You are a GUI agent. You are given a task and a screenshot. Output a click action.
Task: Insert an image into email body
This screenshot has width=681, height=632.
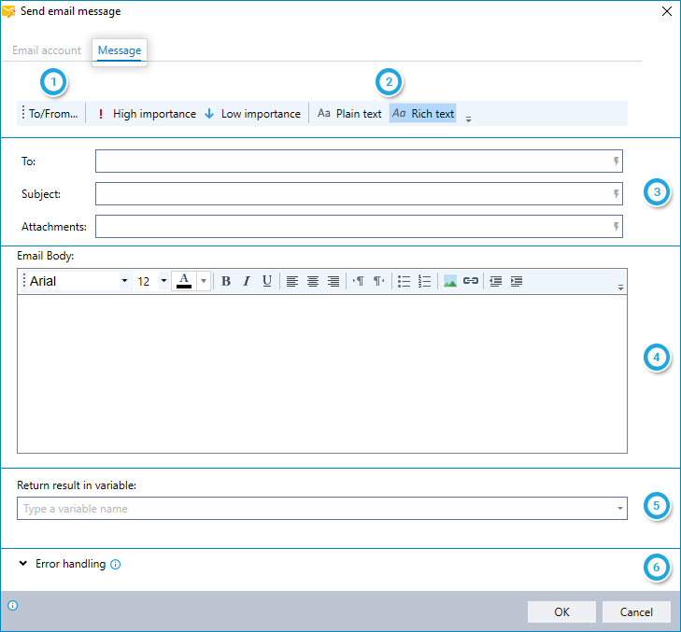click(450, 281)
